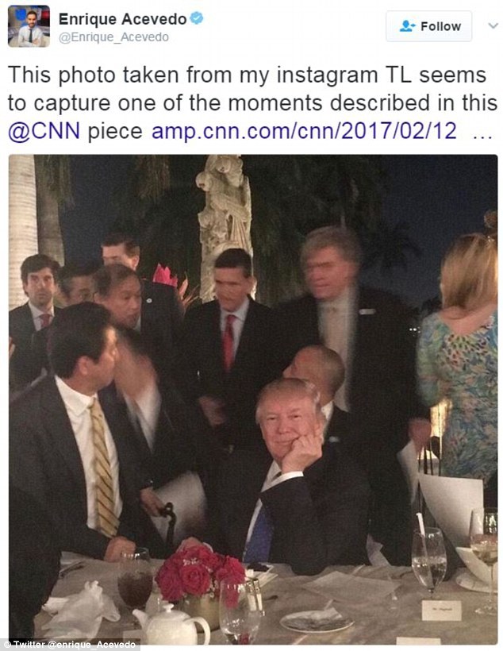Click the blue verified badge icon

(x=196, y=18)
